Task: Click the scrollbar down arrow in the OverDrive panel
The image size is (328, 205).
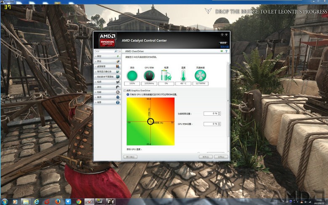Action: [228, 152]
